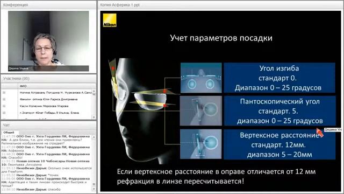Select the participant icon beside Касли Колесник row
Viewport: 344px width, 194px height.
point(4,106)
